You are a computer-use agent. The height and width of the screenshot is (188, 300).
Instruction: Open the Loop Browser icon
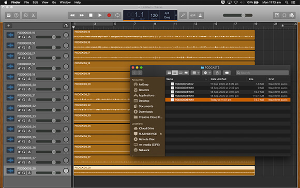pyautogui.click(x=284, y=16)
